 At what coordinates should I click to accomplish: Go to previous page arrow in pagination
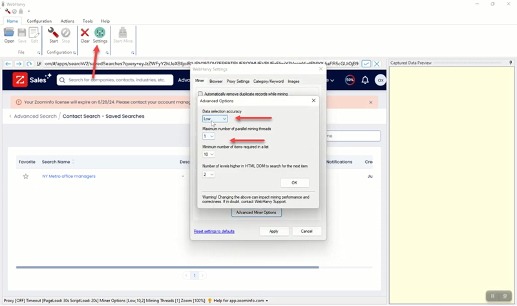(186, 276)
